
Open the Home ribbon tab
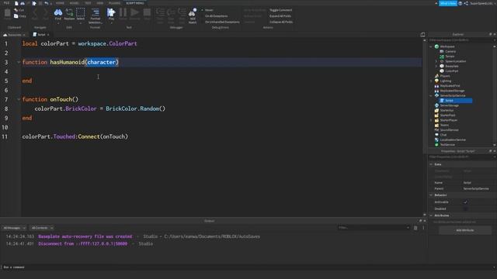[60, 3]
